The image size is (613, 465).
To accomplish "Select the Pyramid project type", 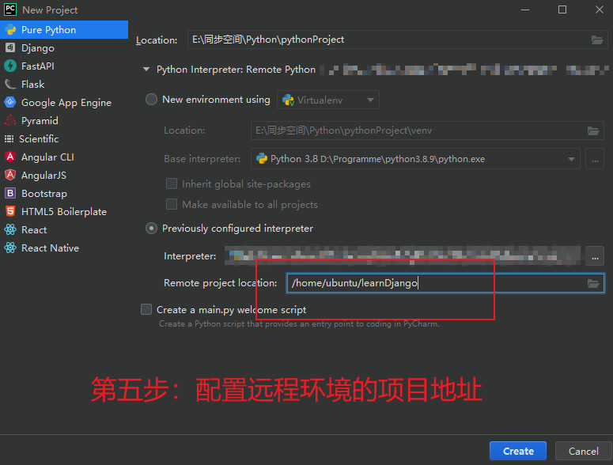I will [64, 121].
